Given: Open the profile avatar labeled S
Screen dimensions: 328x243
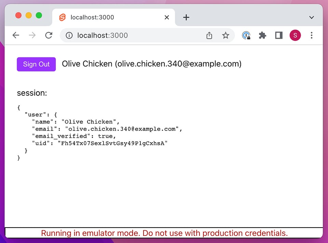Looking at the screenshot, I should [295, 35].
